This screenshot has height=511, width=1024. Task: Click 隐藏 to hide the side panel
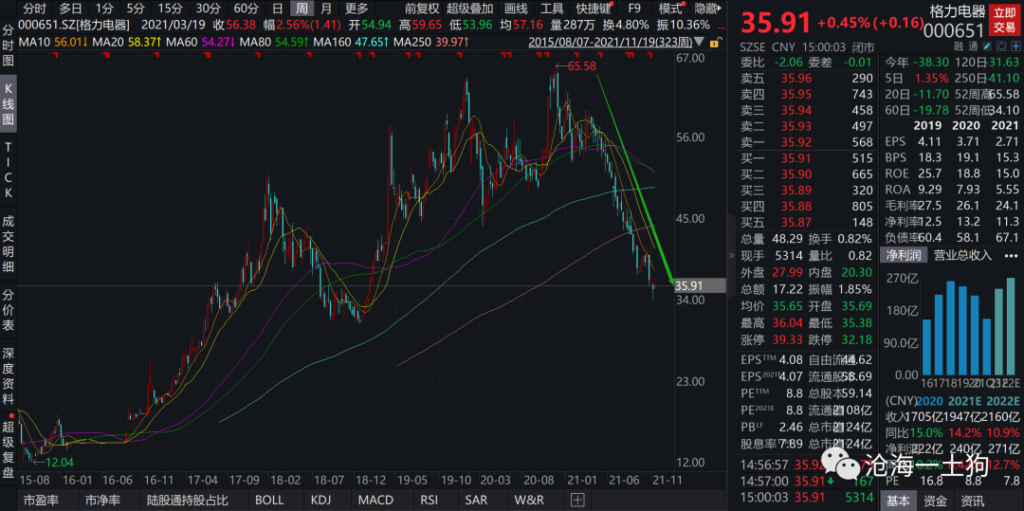pos(709,9)
